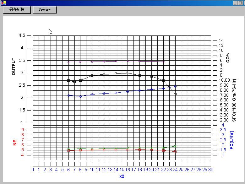Click the 4.5 tick on OUTPUT axis

22,35
